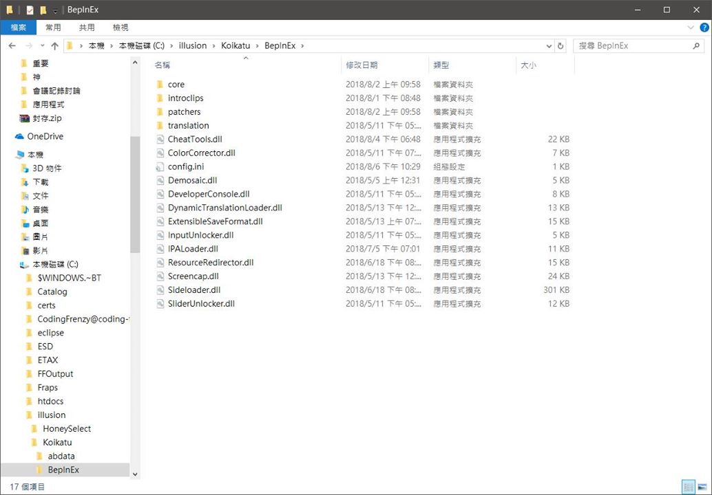The height and width of the screenshot is (495, 712).
Task: Click the OneDrive cloud icon
Action: click(x=19, y=137)
